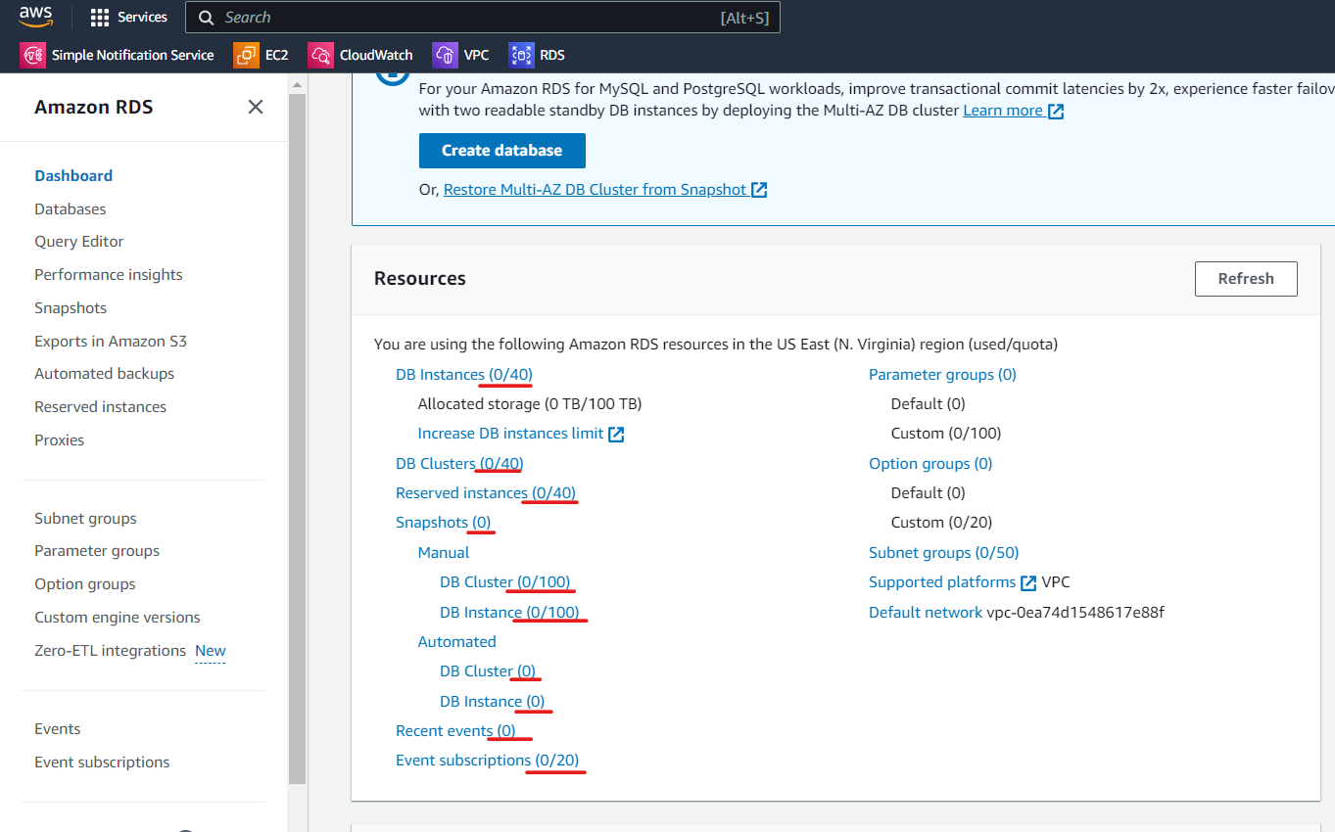Click Increase DB instances limit link
The width and height of the screenshot is (1335, 832).
(510, 434)
